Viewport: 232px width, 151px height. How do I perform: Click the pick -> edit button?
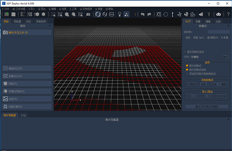tap(219, 84)
